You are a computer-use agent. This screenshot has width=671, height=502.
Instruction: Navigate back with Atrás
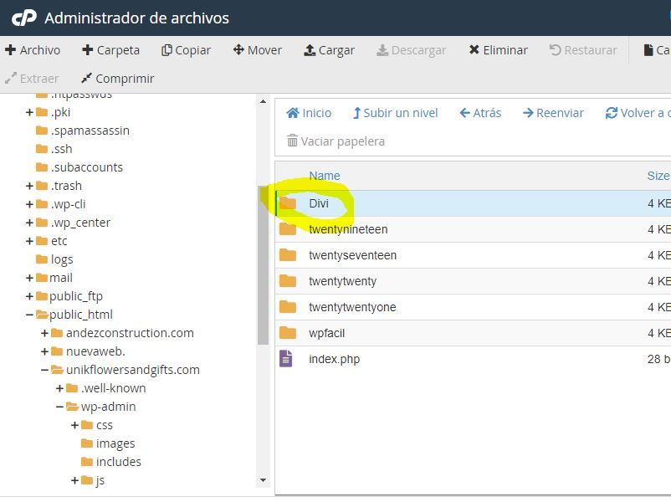click(480, 113)
